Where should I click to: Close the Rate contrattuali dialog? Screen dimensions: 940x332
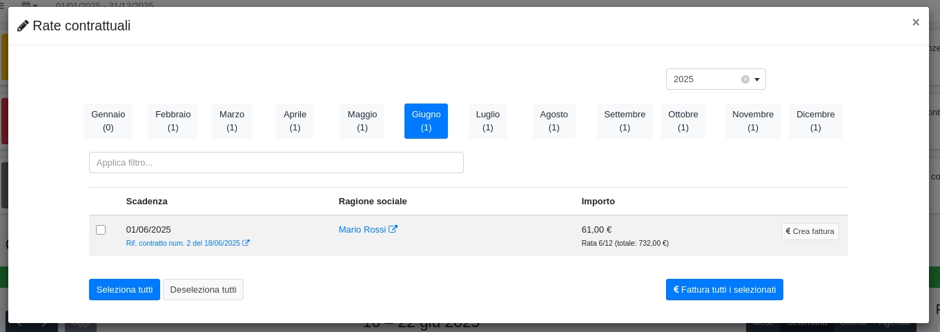tap(915, 22)
